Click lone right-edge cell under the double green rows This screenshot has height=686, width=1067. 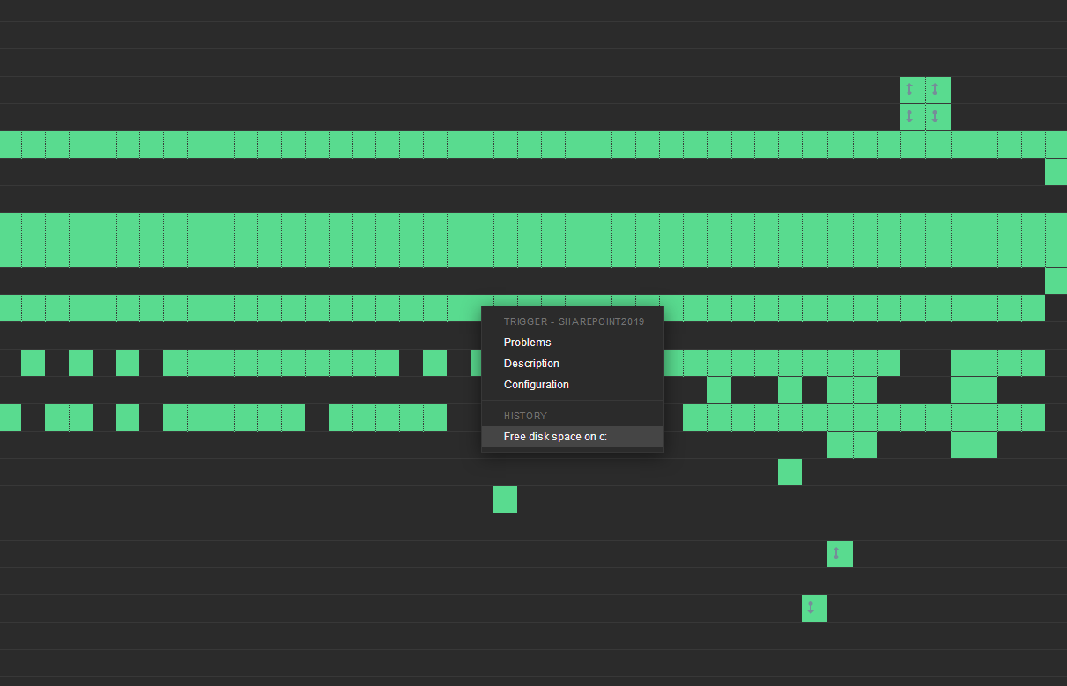pyautogui.click(x=1056, y=281)
